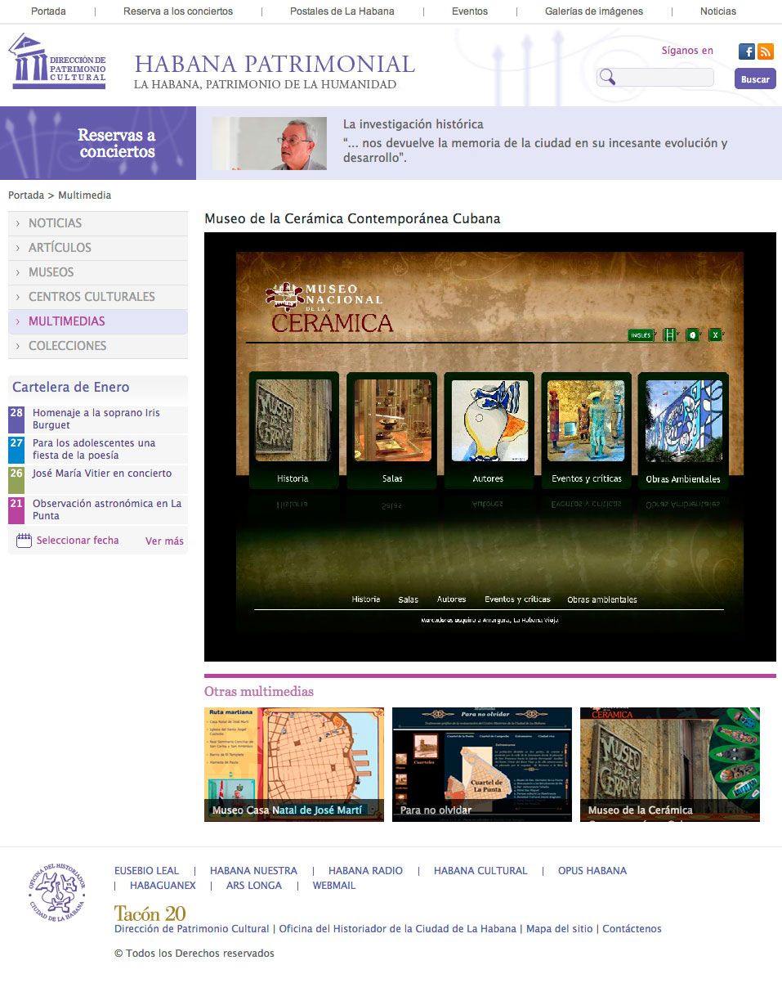Click the ladder icon in multimedia header
The height and width of the screenshot is (983, 782).
pos(670,334)
